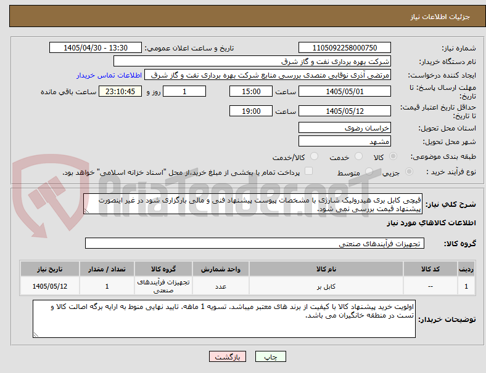Click the عدد unit cell
Screen dimensions: 486x373
click(x=221, y=286)
